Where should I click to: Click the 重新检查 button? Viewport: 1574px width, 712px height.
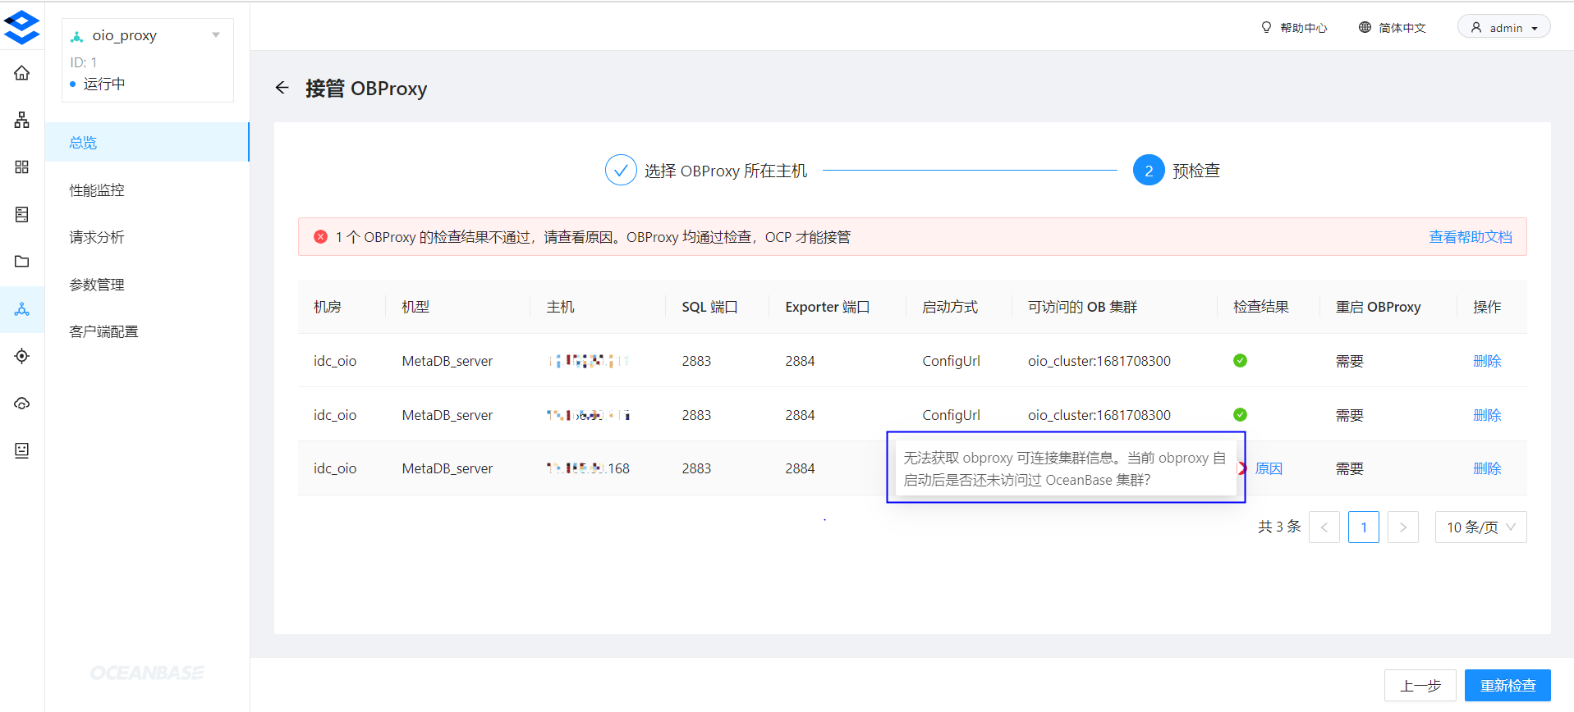pos(1507,686)
